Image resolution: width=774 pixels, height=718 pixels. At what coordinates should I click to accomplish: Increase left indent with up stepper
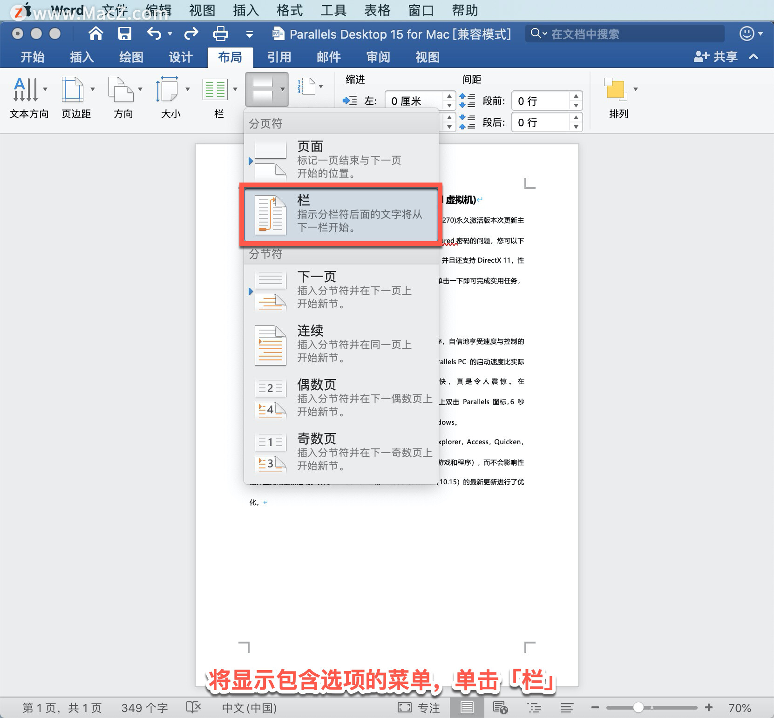tap(449, 96)
